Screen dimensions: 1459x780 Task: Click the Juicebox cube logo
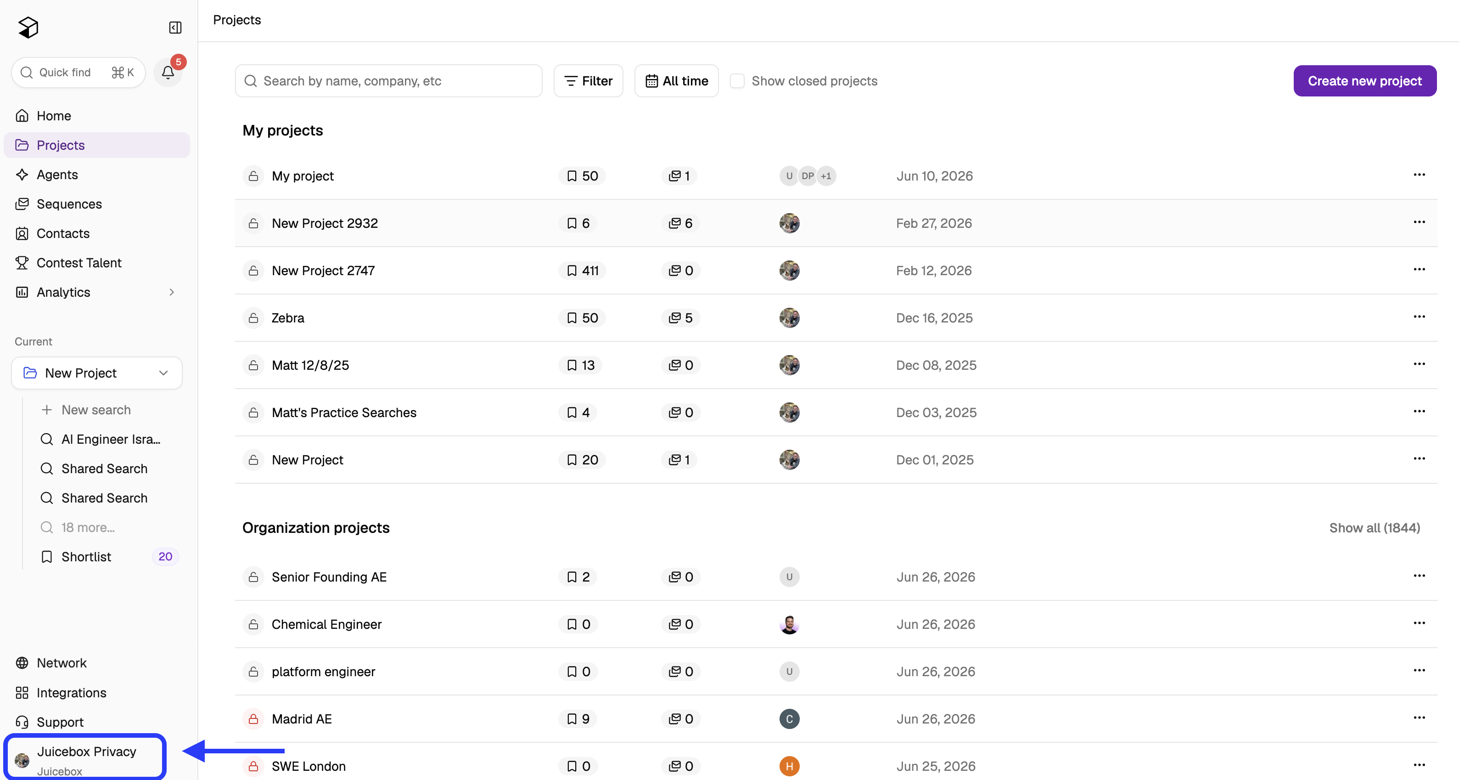pos(28,27)
